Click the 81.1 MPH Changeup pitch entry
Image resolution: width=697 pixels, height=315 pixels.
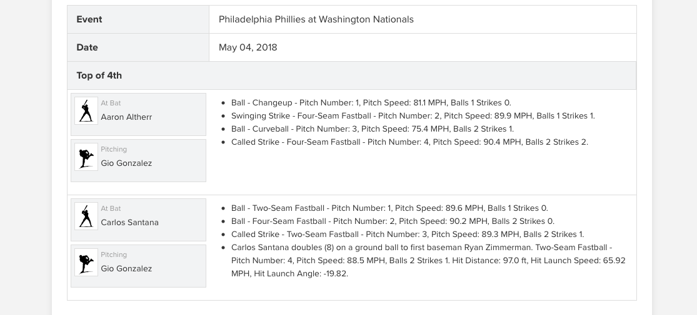pos(371,103)
